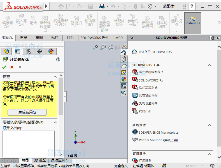221x168 pixels.
Task: Open task pane settings gear
Action: pyautogui.click(x=211, y=38)
